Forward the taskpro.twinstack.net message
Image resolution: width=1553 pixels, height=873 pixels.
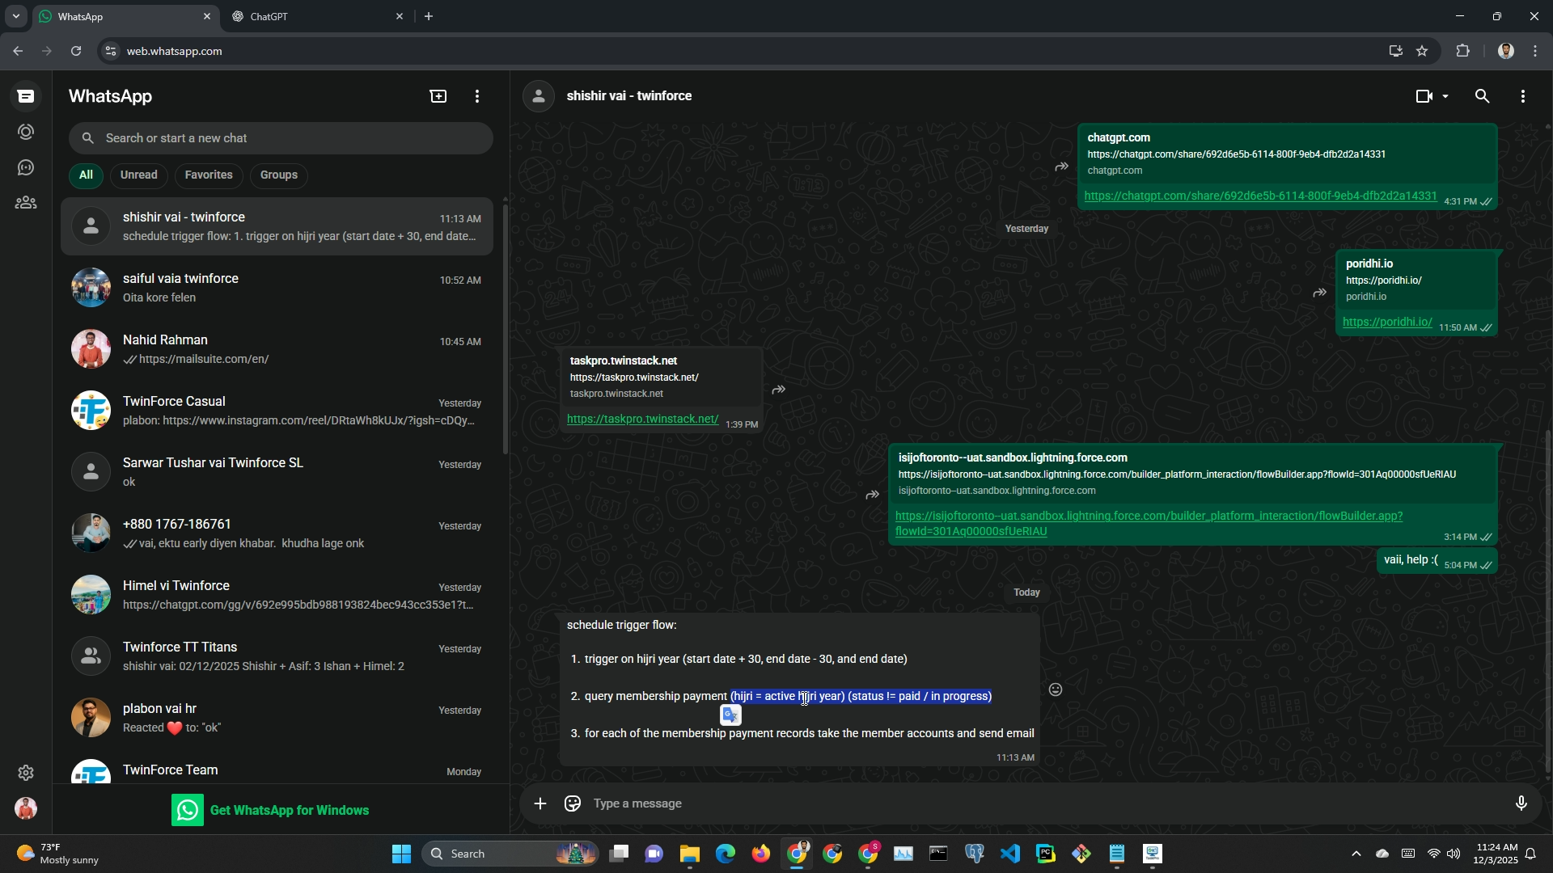[x=779, y=390]
